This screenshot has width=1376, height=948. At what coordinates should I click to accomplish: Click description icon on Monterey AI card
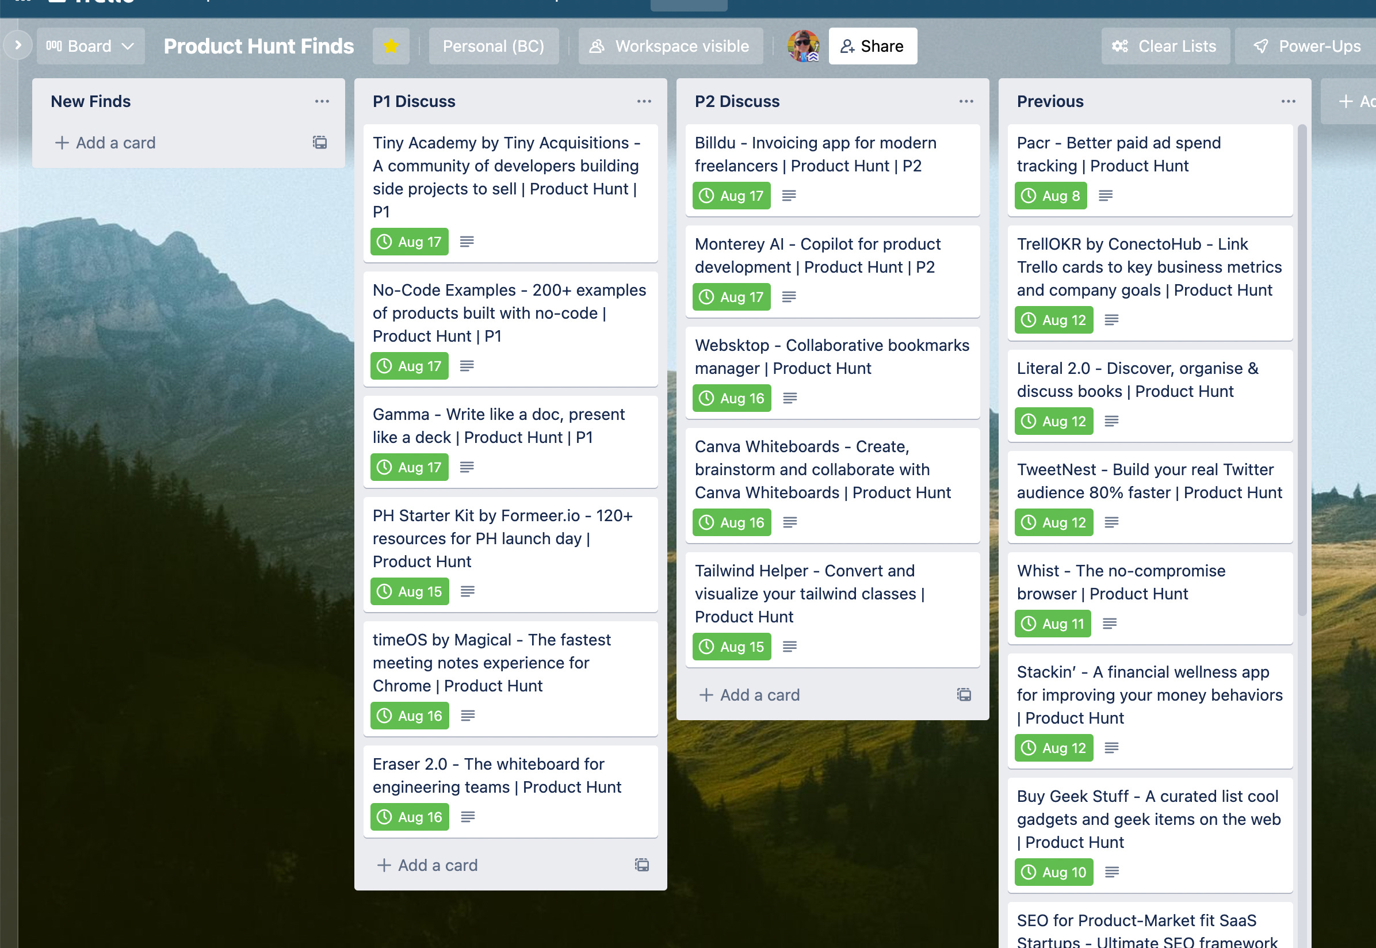coord(789,297)
